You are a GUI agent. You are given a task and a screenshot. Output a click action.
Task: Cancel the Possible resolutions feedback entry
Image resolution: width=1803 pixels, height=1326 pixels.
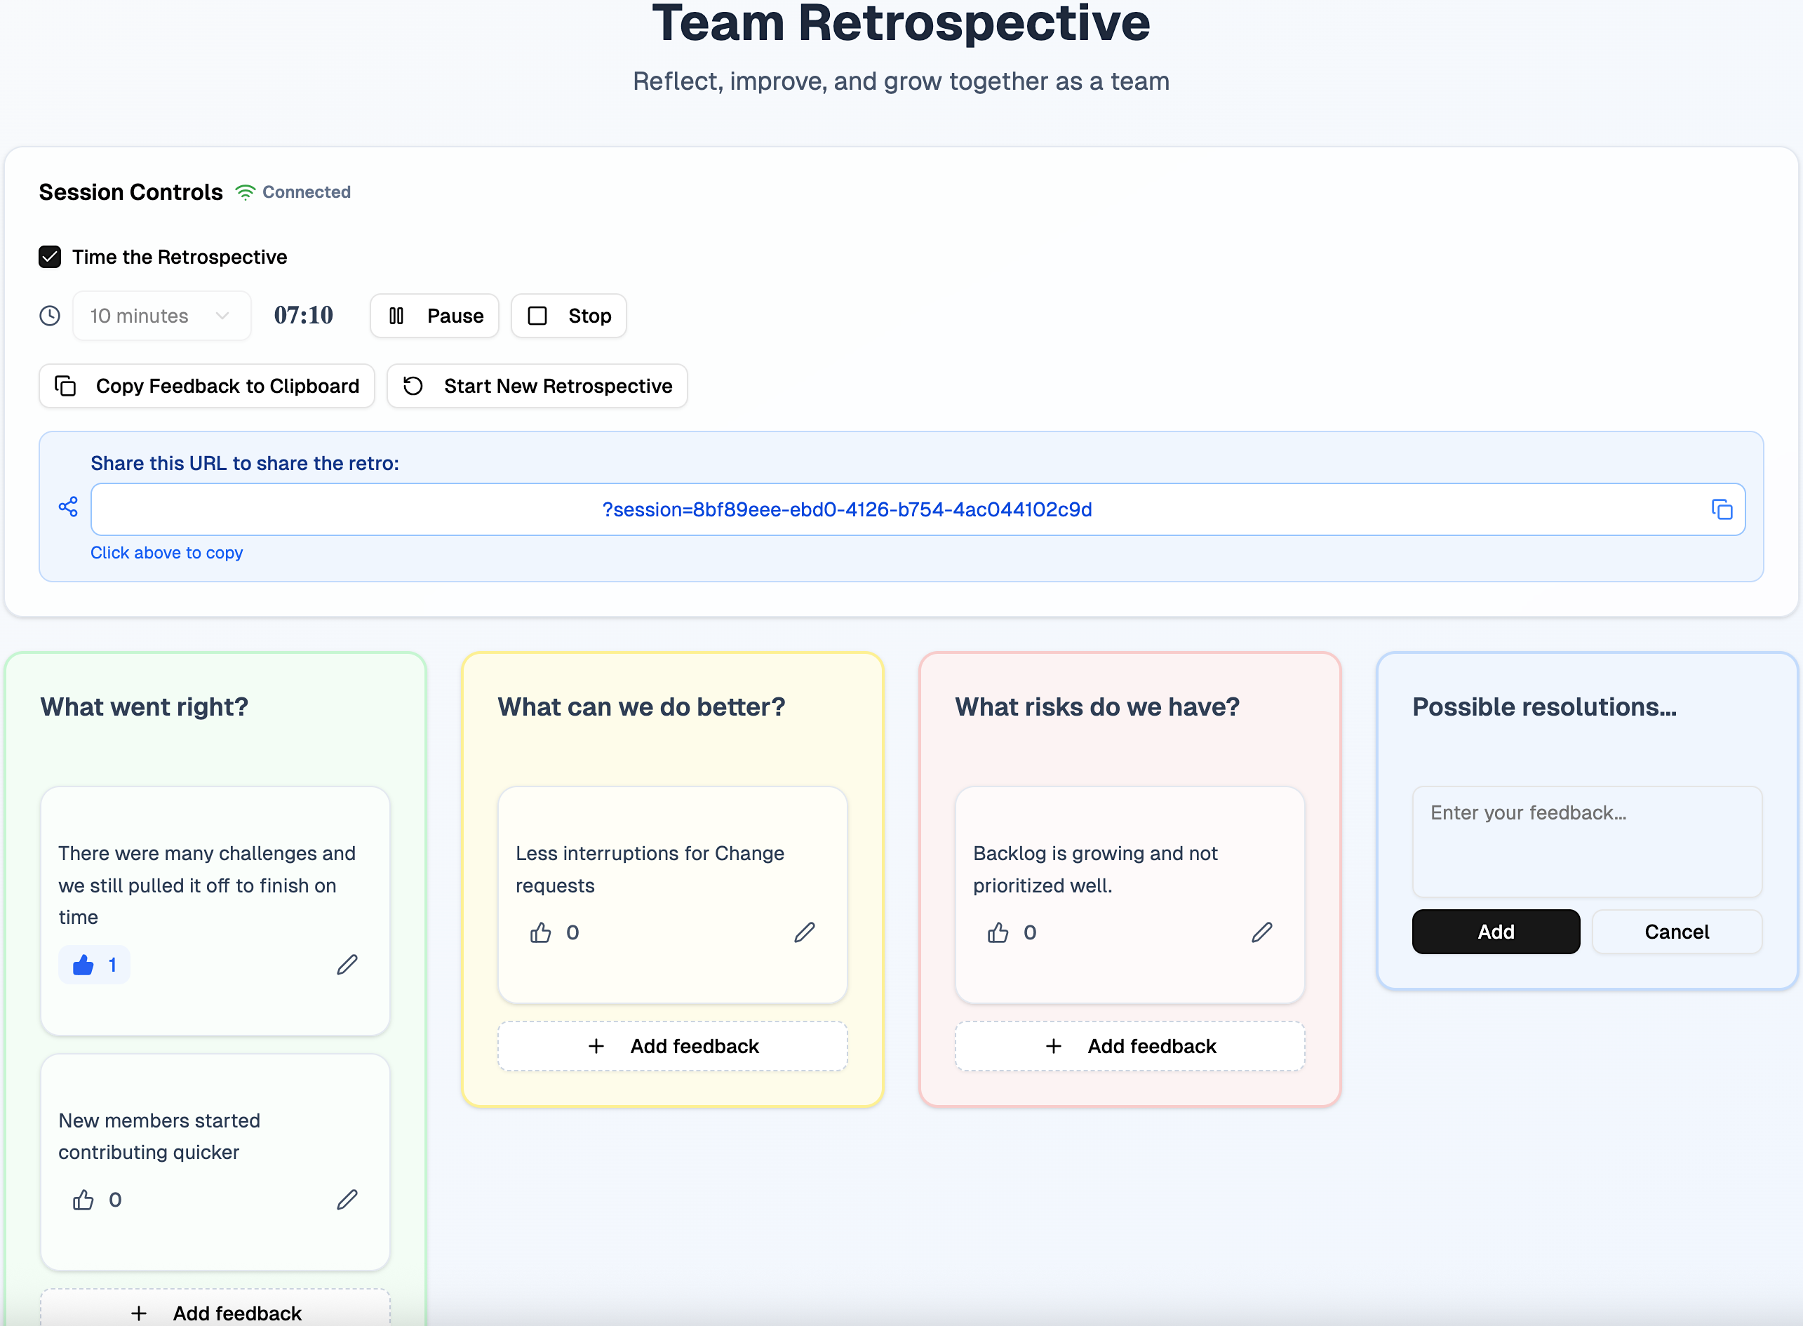pyautogui.click(x=1676, y=931)
